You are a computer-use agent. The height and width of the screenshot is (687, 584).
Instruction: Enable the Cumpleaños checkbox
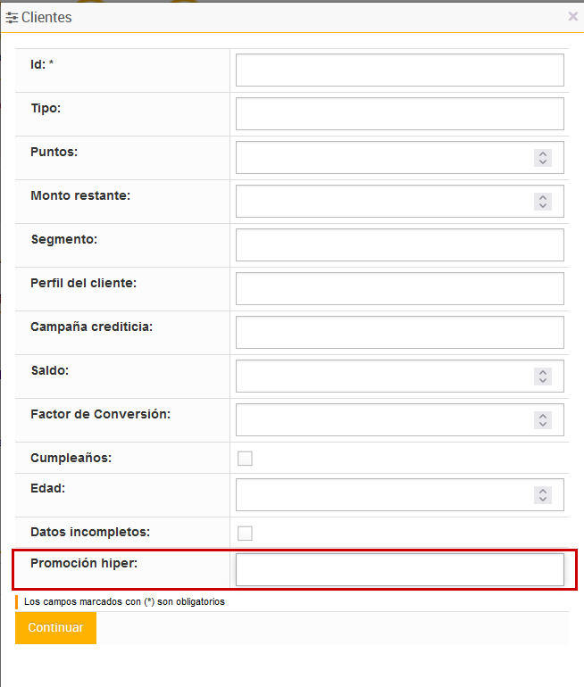245,459
